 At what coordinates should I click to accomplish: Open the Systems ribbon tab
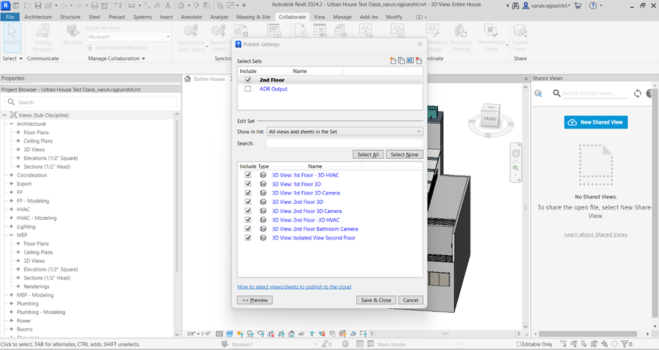142,17
